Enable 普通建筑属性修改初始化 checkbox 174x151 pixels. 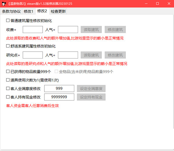(8, 20)
